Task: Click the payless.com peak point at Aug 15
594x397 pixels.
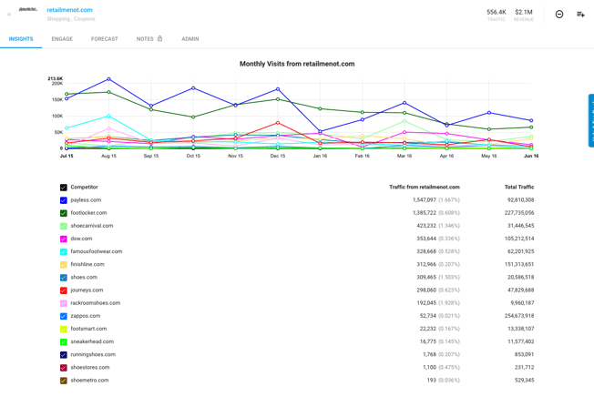Action: [108, 79]
